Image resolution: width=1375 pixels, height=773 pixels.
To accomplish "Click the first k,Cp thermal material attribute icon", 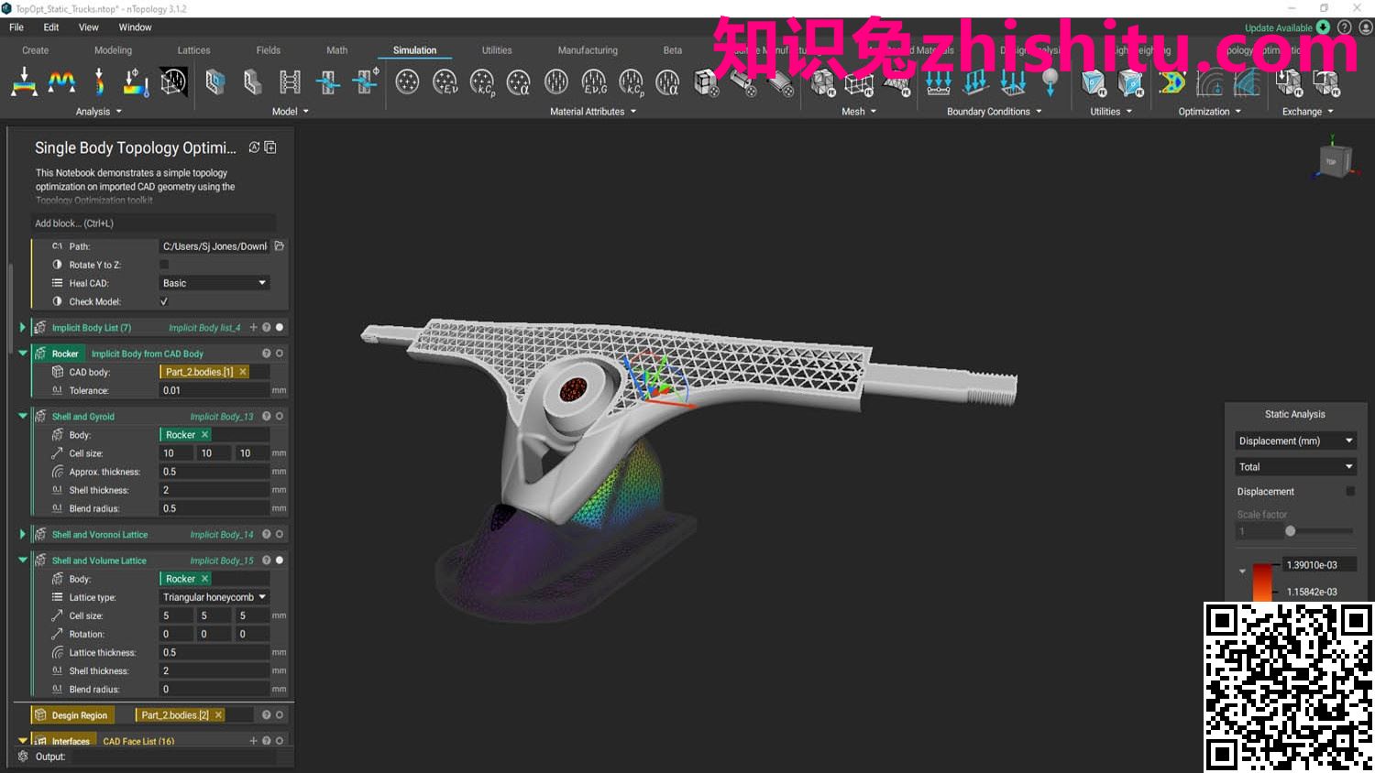I will 482,82.
